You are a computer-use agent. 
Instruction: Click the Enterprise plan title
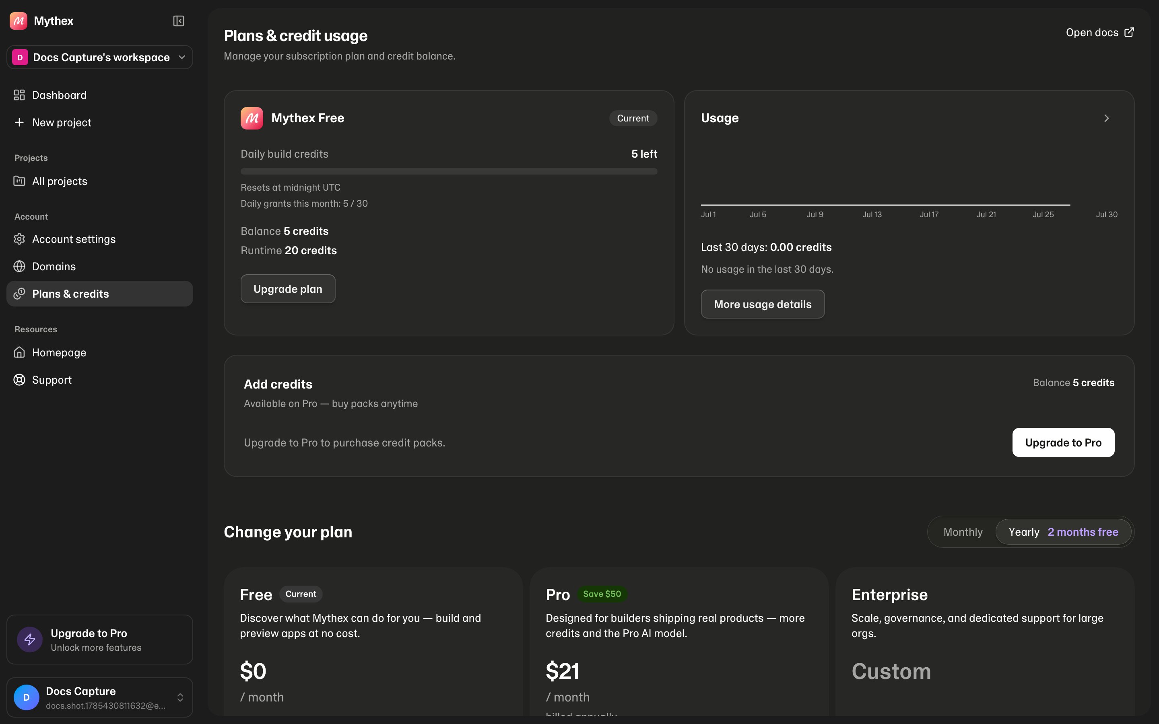[889, 595]
